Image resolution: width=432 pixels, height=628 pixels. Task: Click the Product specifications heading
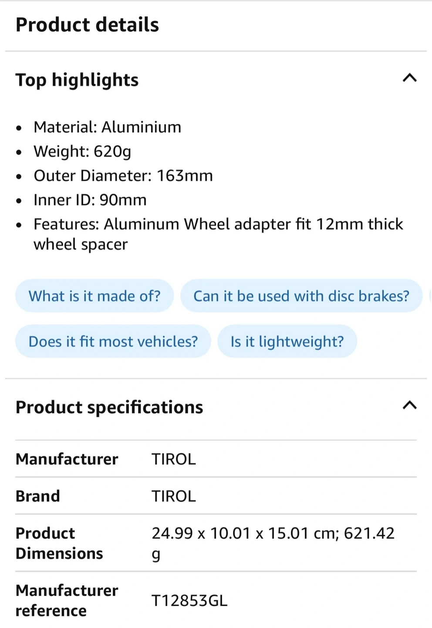point(109,407)
